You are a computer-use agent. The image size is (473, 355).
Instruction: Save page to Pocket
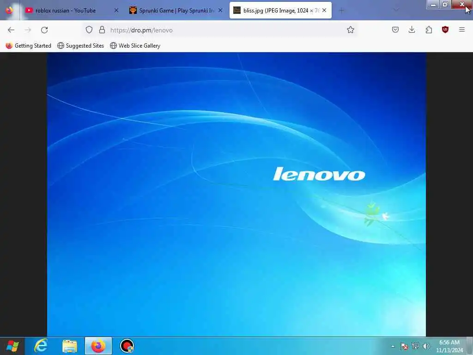tap(395, 30)
